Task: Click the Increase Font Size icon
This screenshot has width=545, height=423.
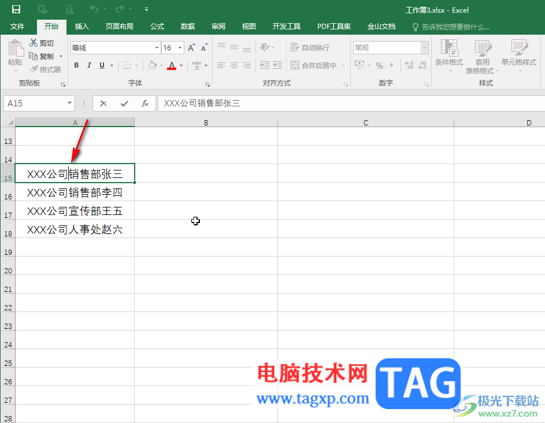Action: coord(191,47)
